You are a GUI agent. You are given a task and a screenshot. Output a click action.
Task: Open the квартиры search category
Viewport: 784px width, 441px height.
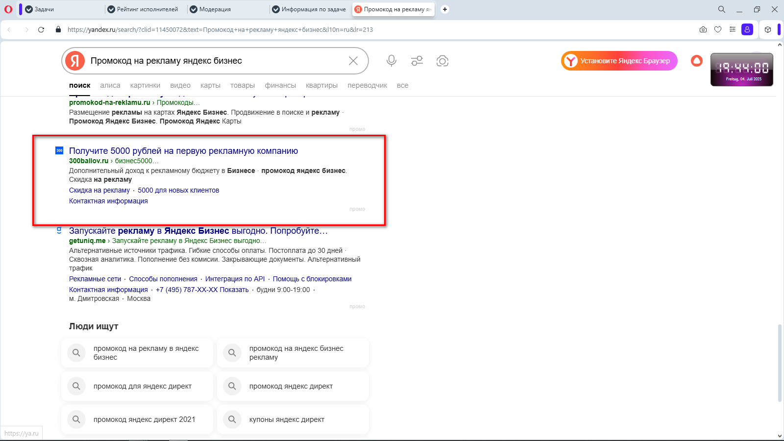(x=321, y=85)
